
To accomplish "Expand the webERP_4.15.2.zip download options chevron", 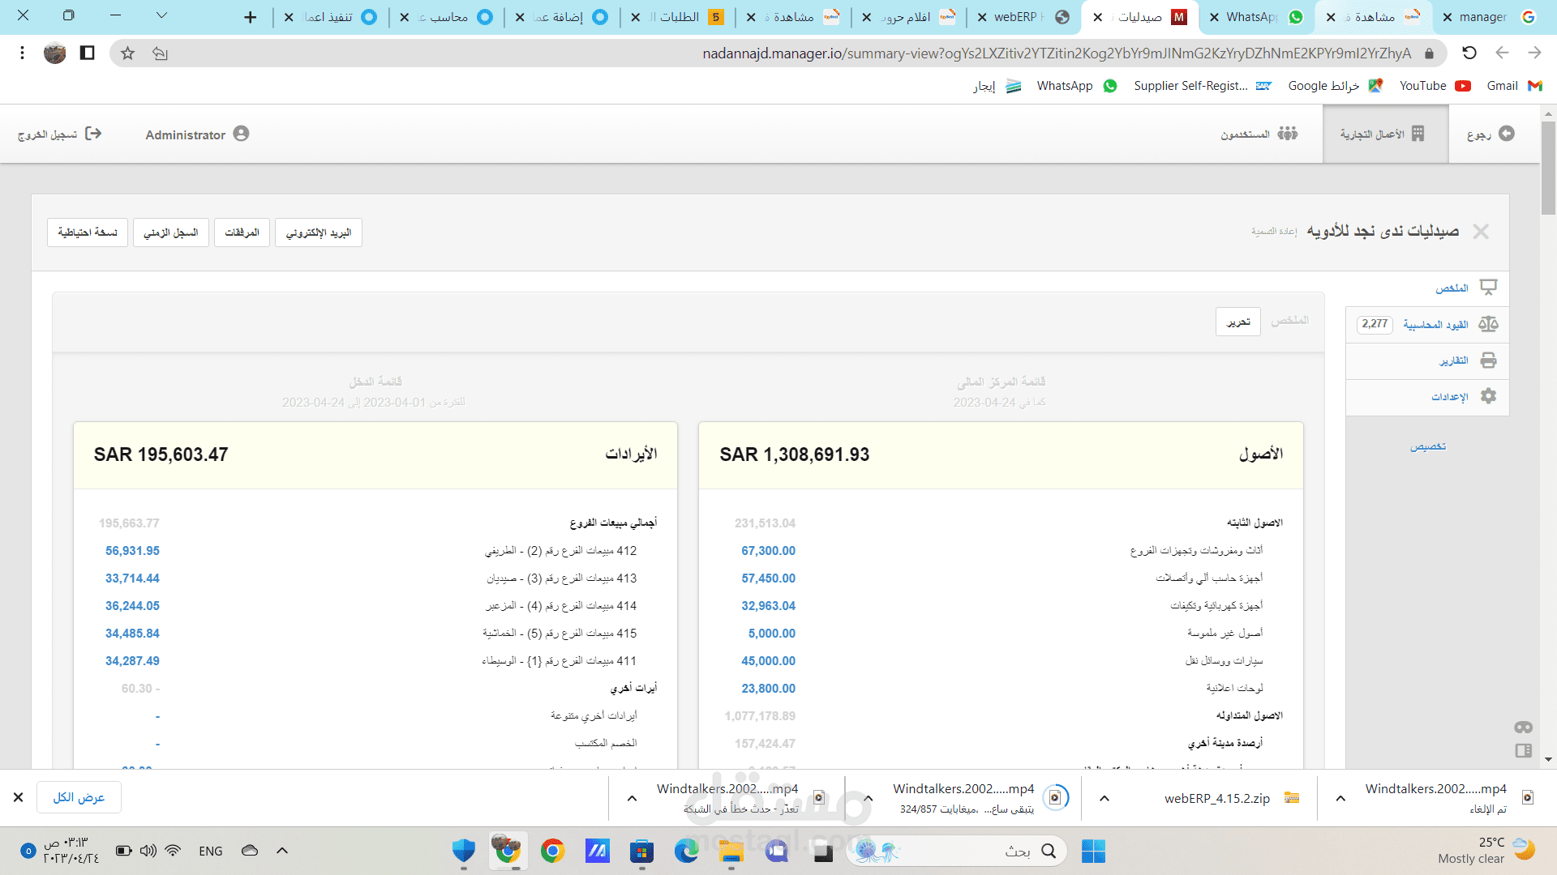I will pyautogui.click(x=1104, y=798).
